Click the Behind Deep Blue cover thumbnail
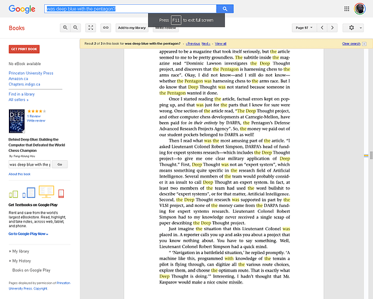The image size is (373, 299). [x=17, y=121]
